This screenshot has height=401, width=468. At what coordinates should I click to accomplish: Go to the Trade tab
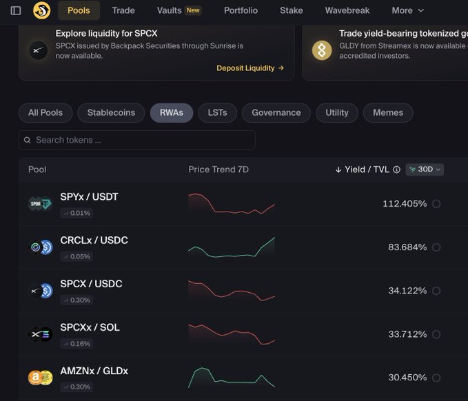click(x=123, y=10)
